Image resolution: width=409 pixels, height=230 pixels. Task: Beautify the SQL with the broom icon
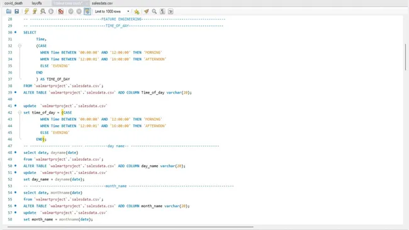coord(147,11)
